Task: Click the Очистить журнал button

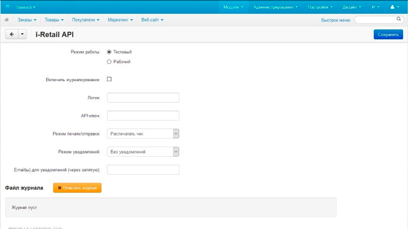Action: point(77,188)
